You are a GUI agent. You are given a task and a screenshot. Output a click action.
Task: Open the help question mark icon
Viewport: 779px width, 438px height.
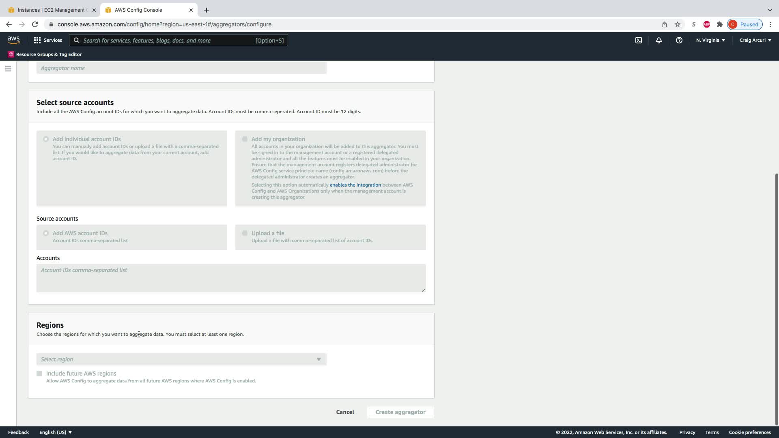679,40
